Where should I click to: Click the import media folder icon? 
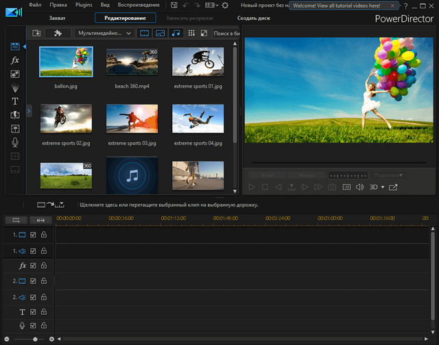point(36,33)
